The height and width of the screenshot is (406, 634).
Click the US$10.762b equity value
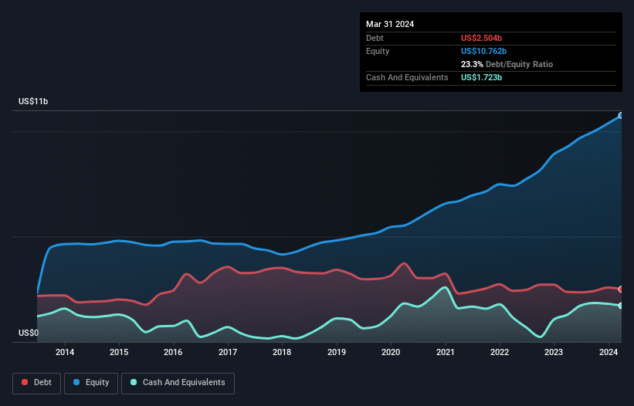483,51
